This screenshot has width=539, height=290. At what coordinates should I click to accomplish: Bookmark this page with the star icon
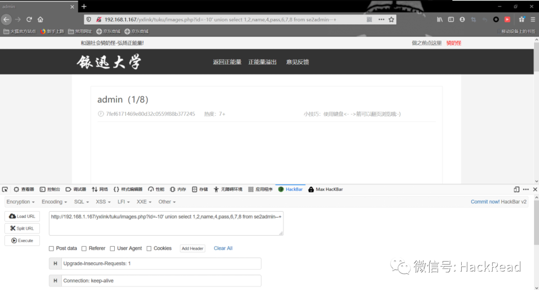[391, 19]
